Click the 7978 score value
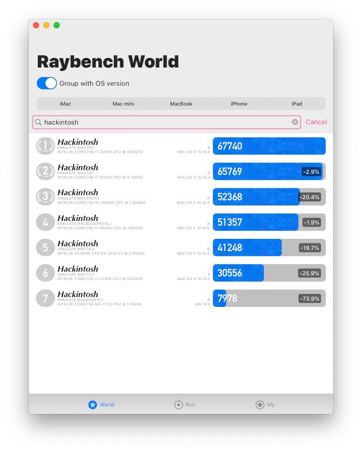Viewport: 362px width, 452px height. (x=227, y=299)
